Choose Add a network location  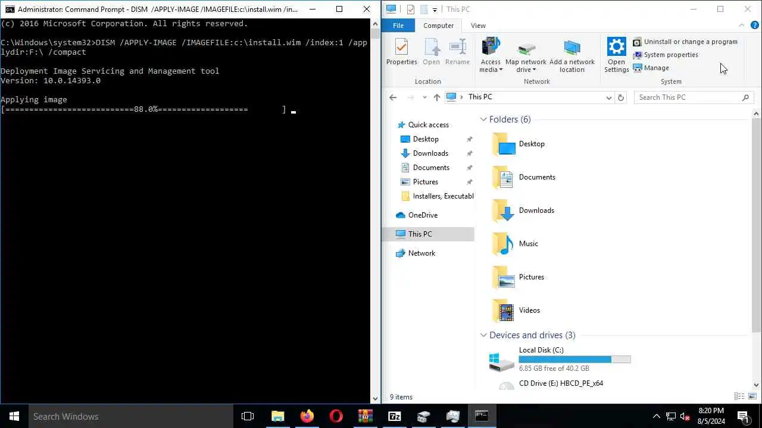[x=571, y=56]
